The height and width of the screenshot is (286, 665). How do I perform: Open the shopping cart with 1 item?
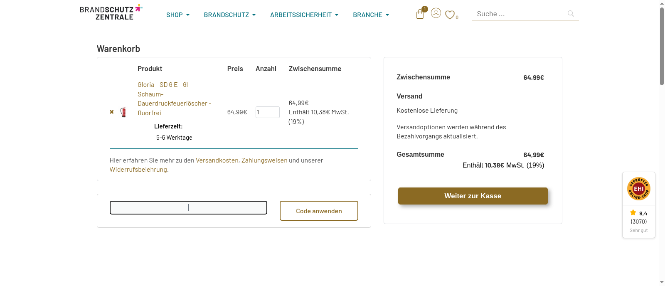click(420, 14)
